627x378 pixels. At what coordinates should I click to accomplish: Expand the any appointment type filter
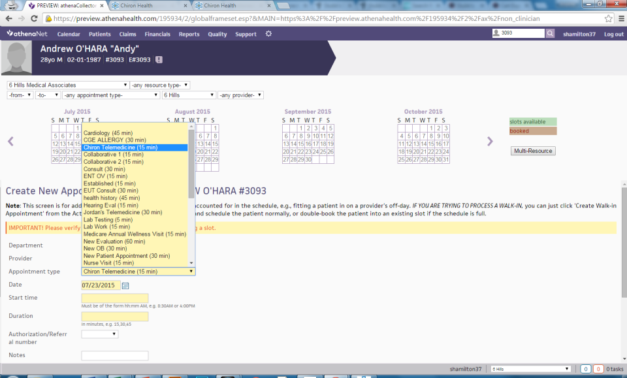(111, 95)
